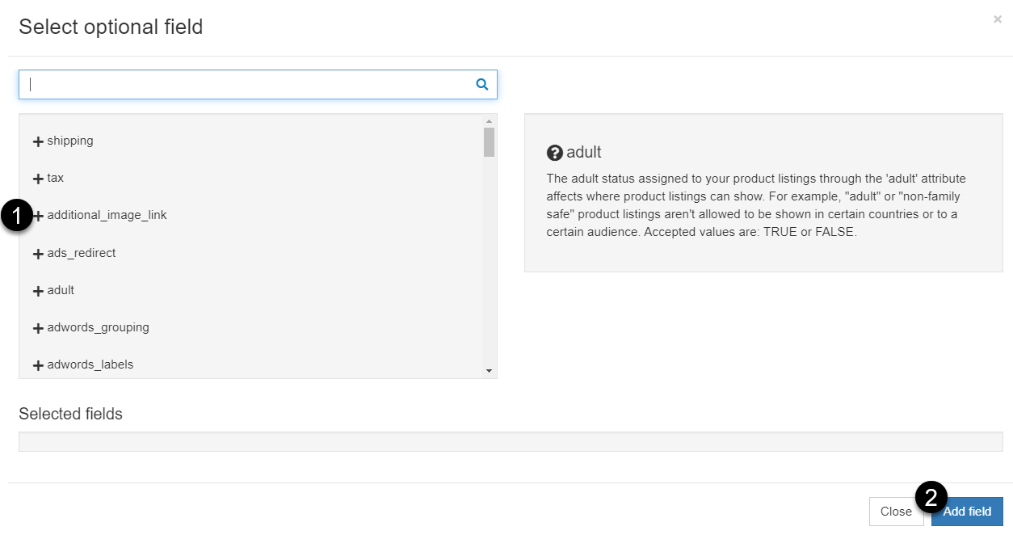
Task: Click the plus icon beside tax
Action: 38,179
